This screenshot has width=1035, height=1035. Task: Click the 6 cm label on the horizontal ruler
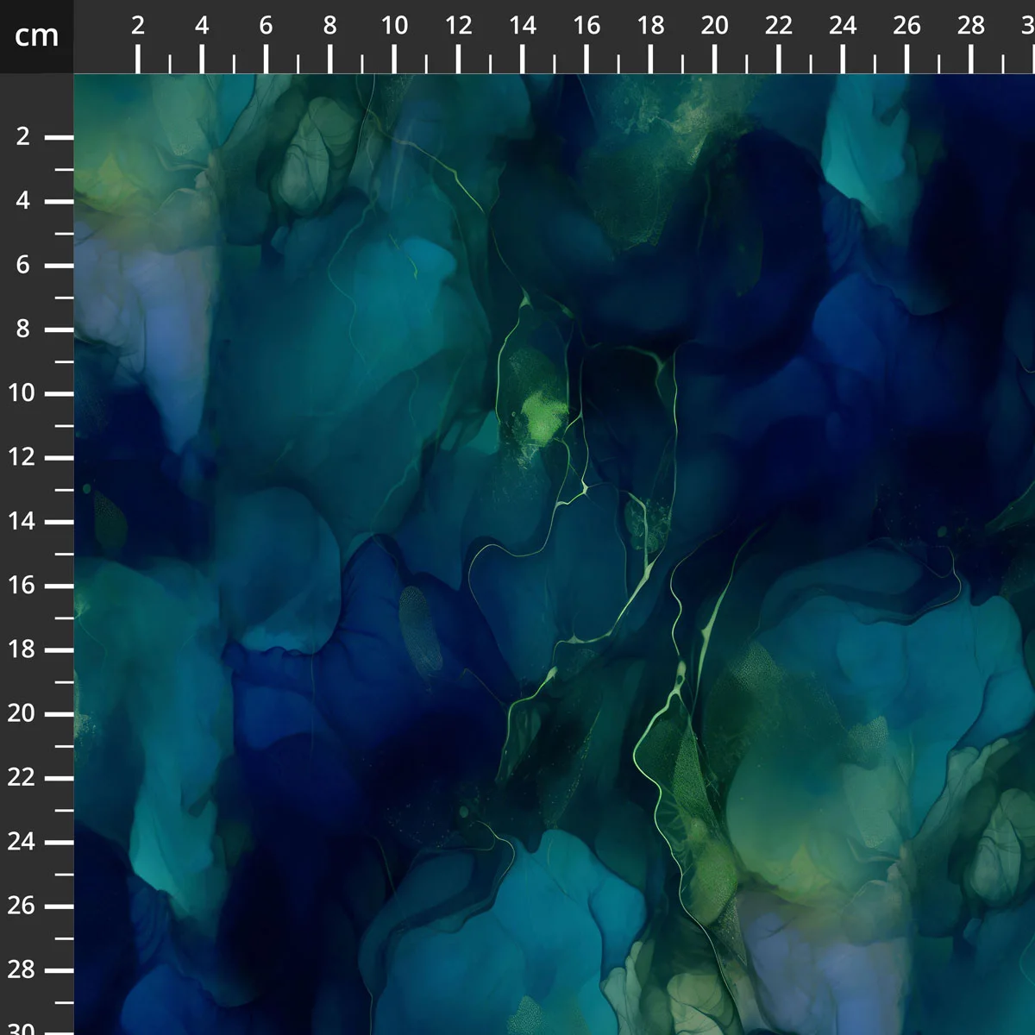pos(266,26)
